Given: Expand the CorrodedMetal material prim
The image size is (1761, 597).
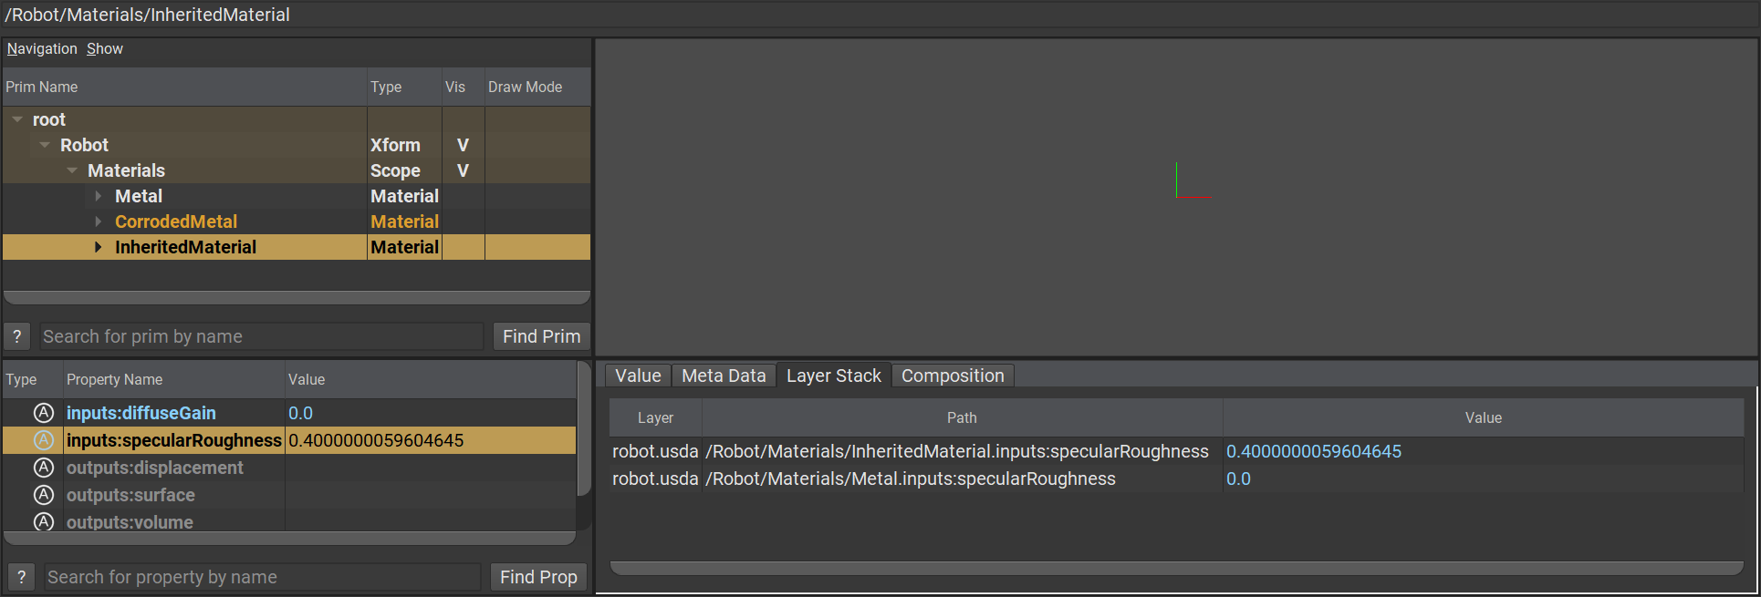Looking at the screenshot, I should pyautogui.click(x=99, y=221).
